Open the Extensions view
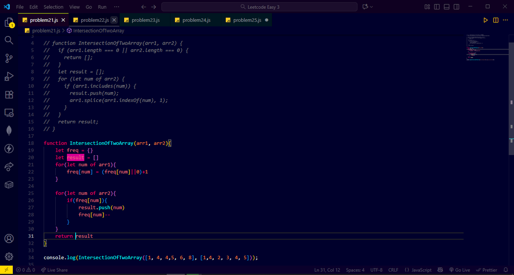514x275 pixels. pyautogui.click(x=9, y=94)
